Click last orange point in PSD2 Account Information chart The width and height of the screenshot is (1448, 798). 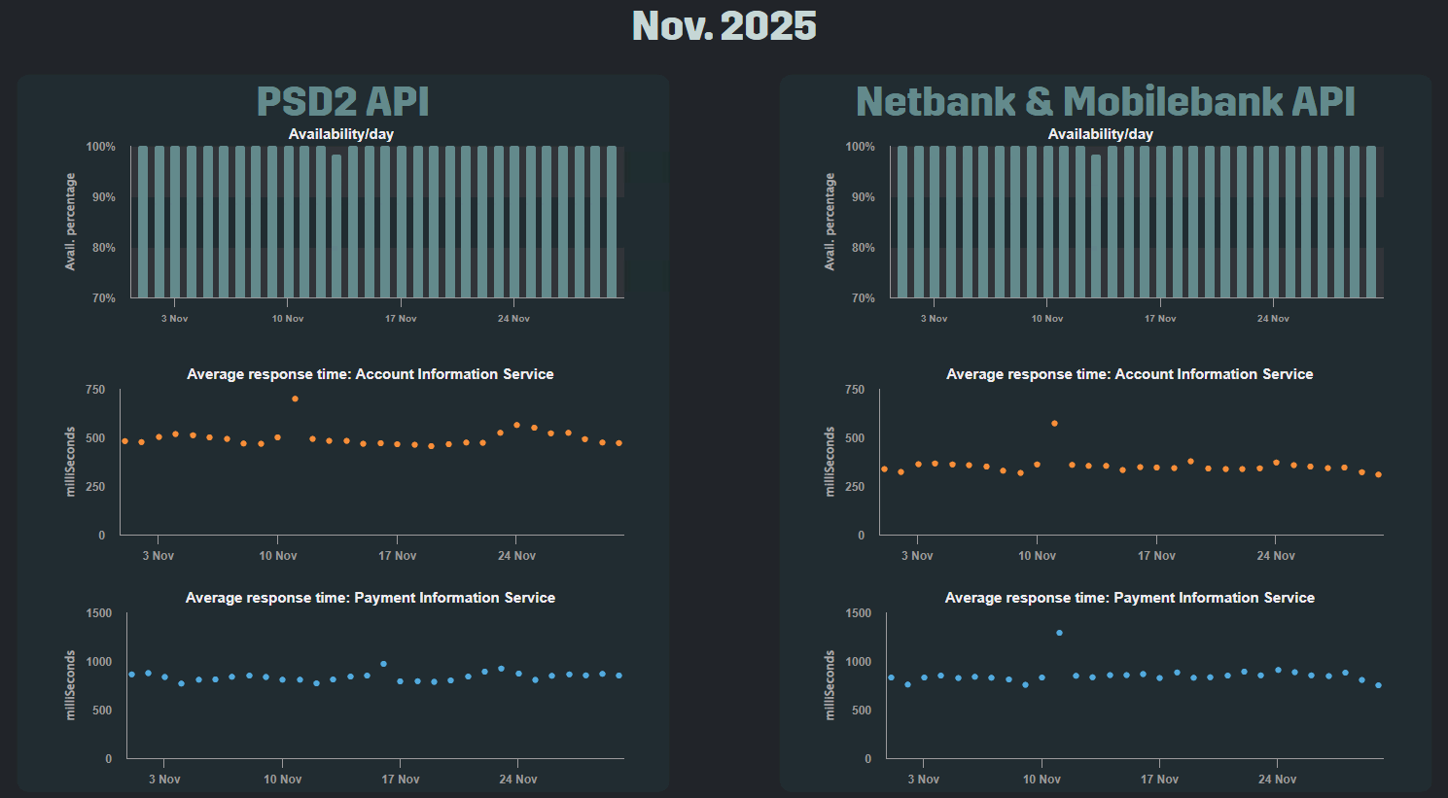[618, 443]
